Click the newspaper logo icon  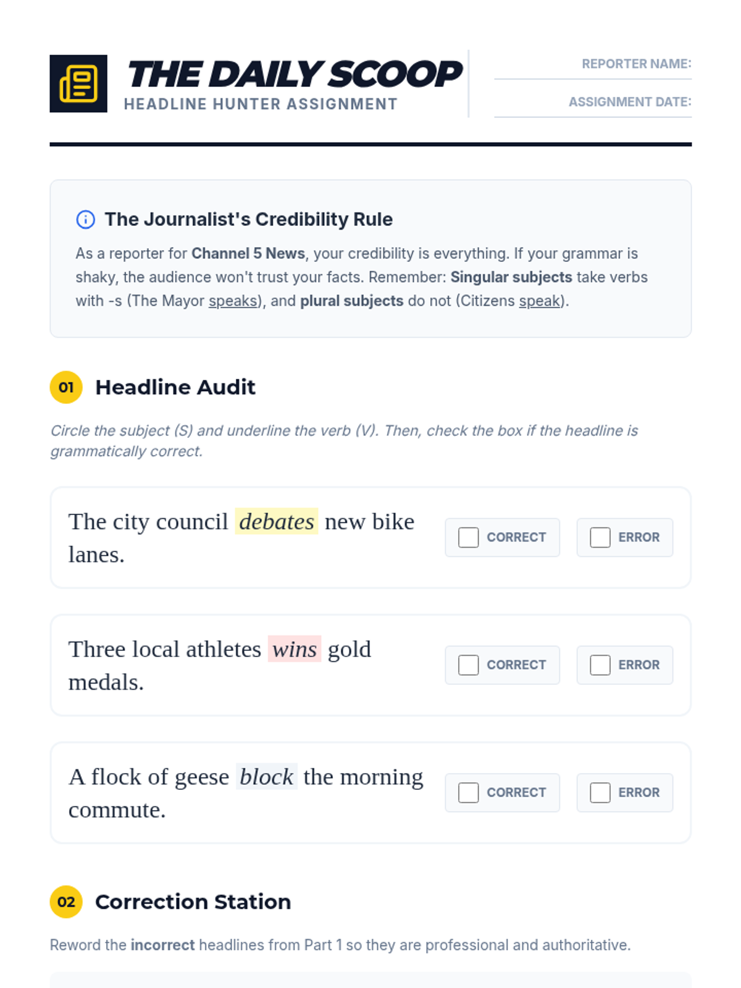(78, 83)
